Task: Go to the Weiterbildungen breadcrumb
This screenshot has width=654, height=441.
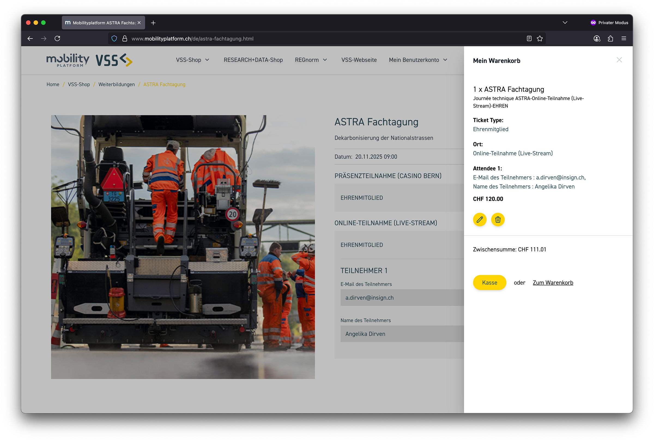Action: pos(116,84)
